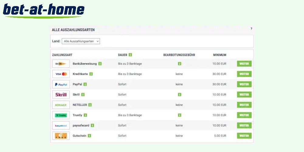Image resolution: width=304 pixels, height=152 pixels.
Task: Click the 'Land:' label
Action: tap(56, 41)
